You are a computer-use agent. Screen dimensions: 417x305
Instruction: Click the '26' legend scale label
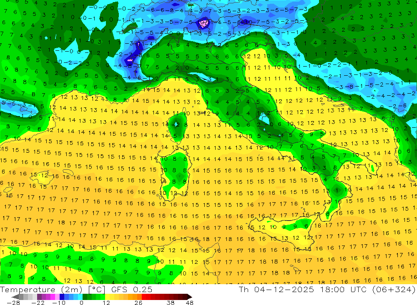[x=138, y=303]
